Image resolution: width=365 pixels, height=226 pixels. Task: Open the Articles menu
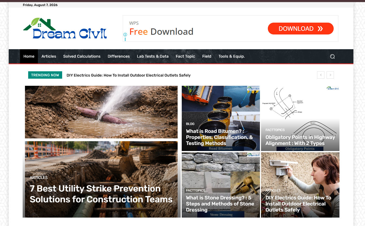[x=49, y=56]
